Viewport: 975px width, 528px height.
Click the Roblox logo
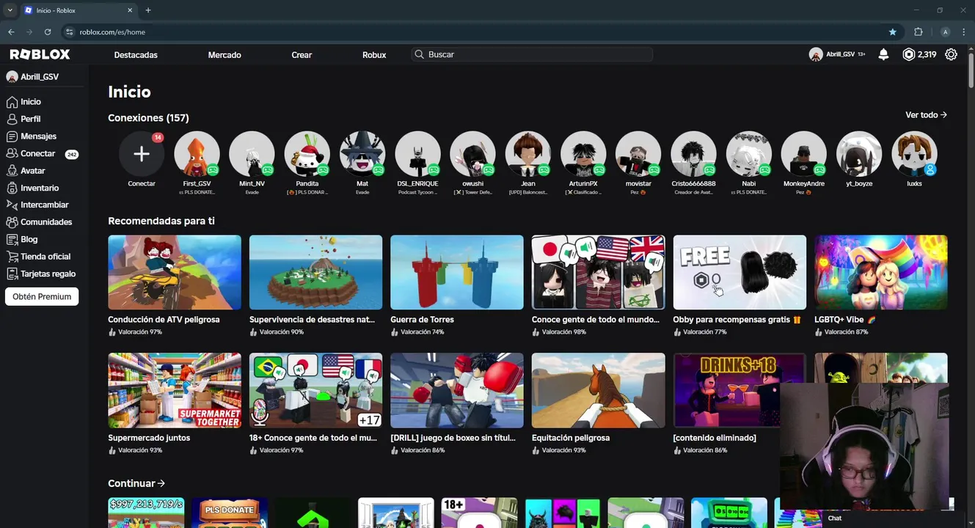[x=40, y=54]
